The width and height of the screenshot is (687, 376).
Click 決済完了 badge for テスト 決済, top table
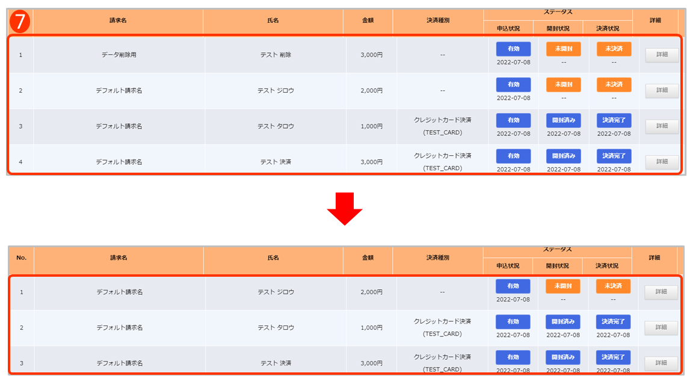(614, 156)
